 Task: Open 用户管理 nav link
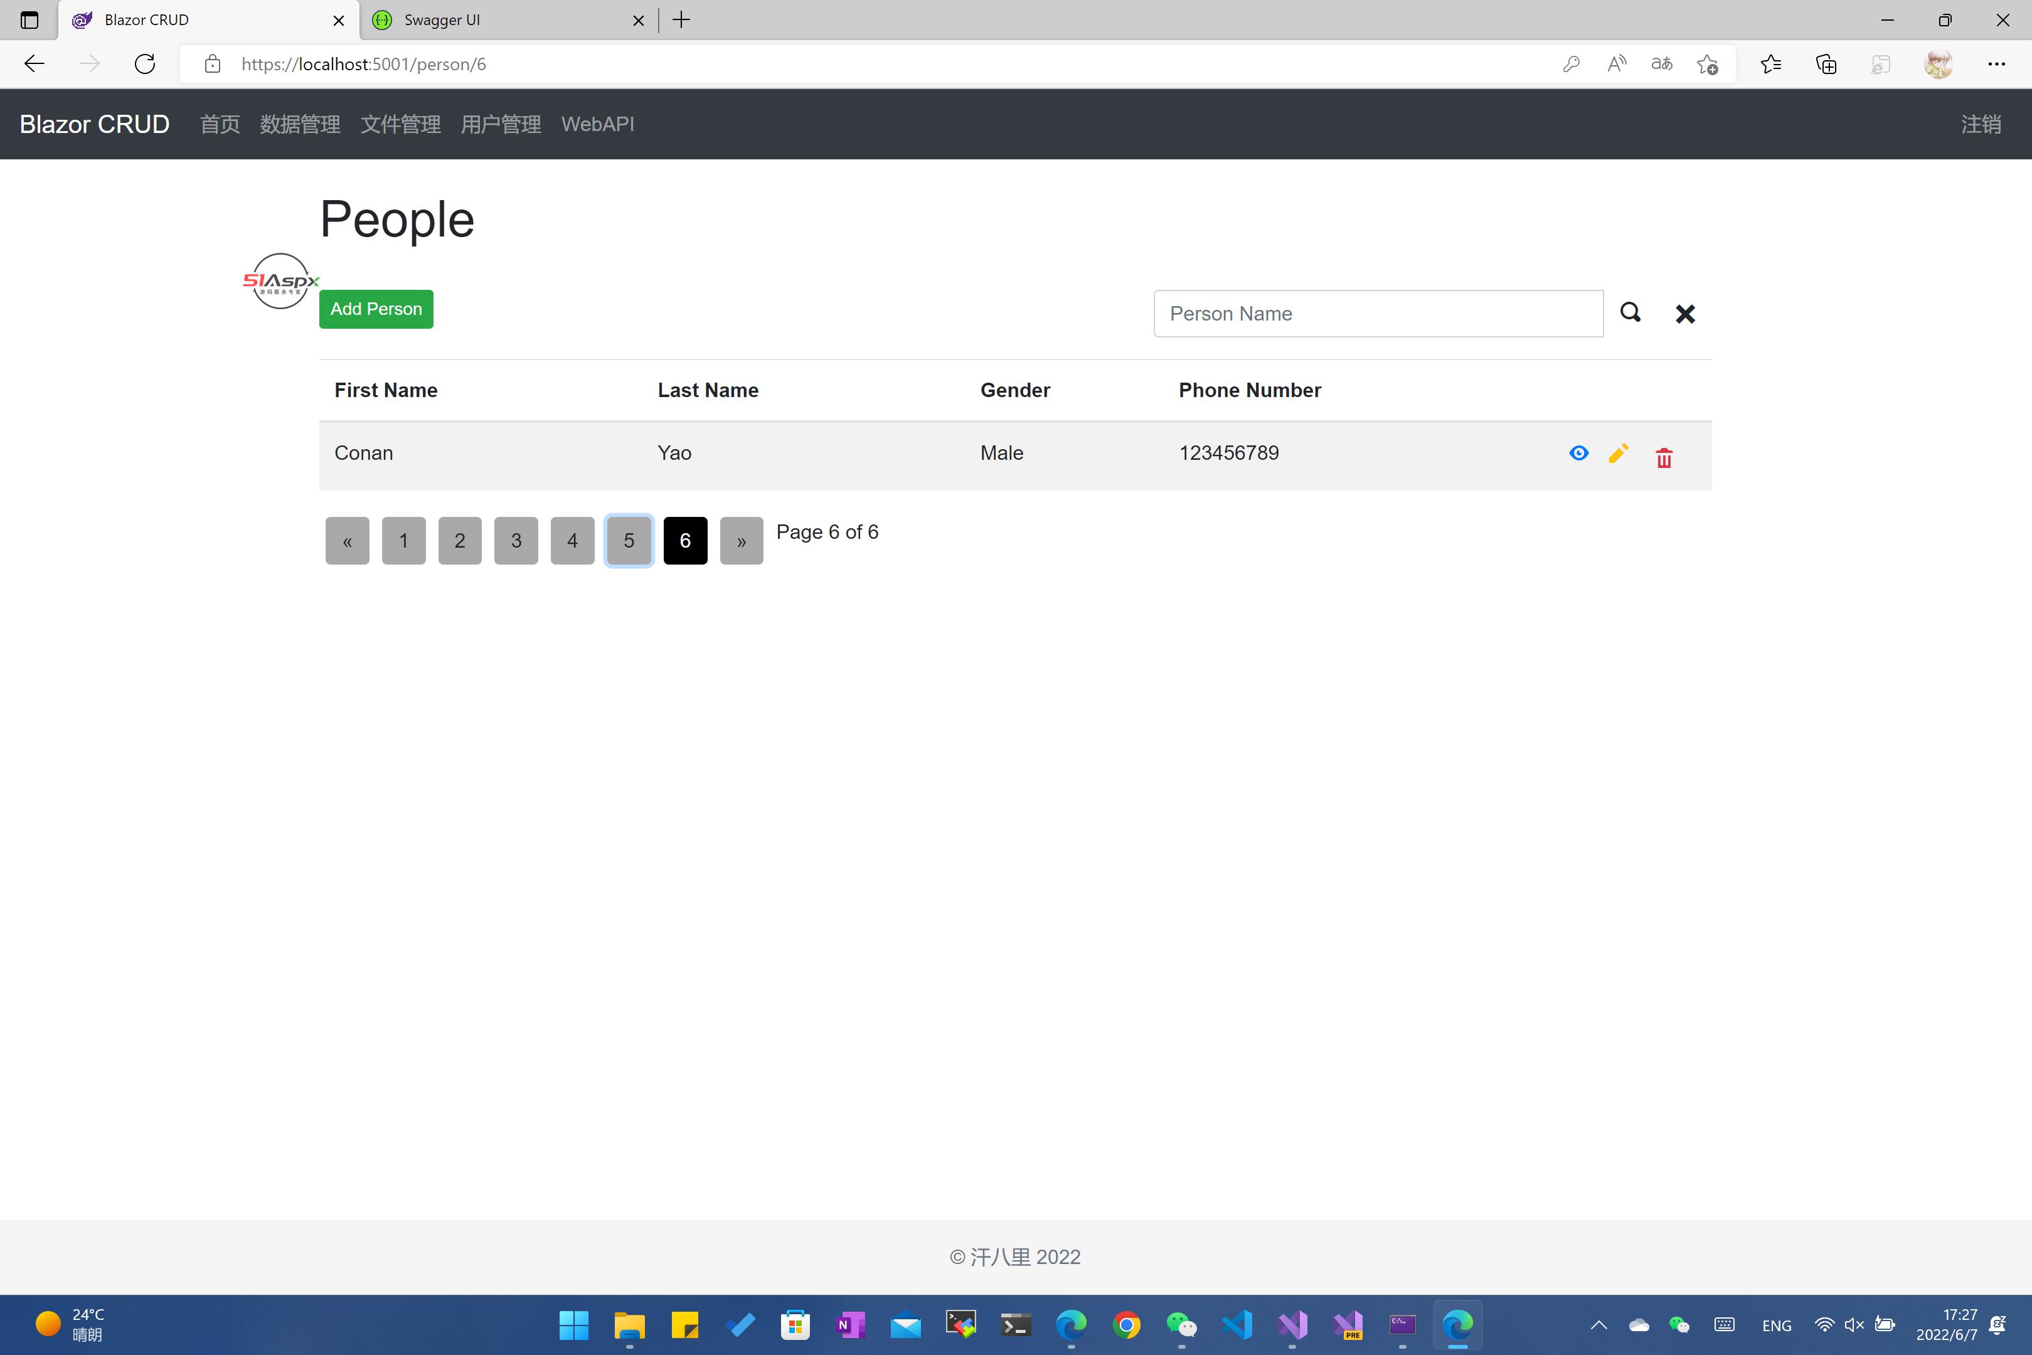coord(500,124)
